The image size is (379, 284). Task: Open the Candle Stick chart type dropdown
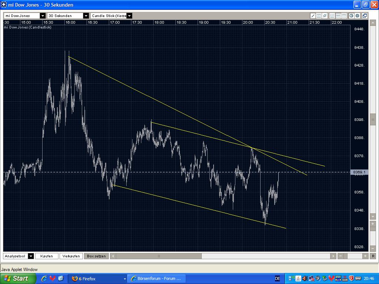coord(130,16)
